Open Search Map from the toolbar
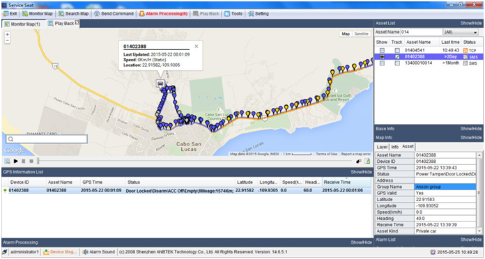The image size is (485, 259). click(x=74, y=14)
